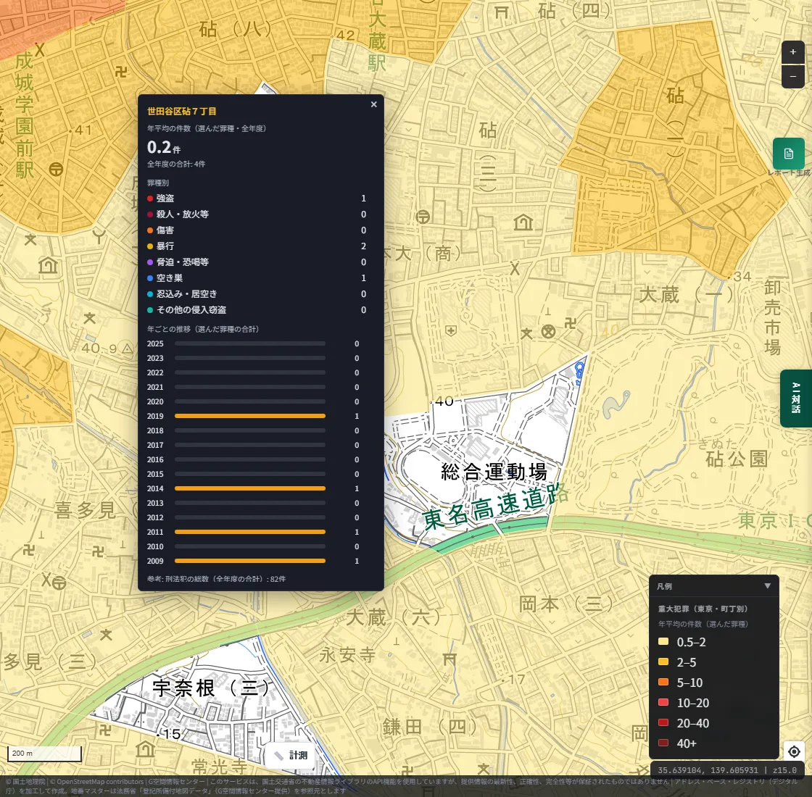The image size is (812, 797).
Task: Click the 岡本(三) district label
Action: 566,604
